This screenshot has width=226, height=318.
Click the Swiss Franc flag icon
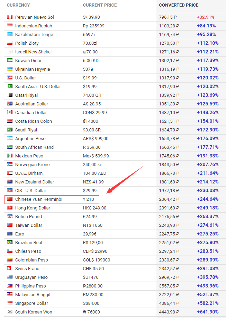pyautogui.click(x=10, y=268)
